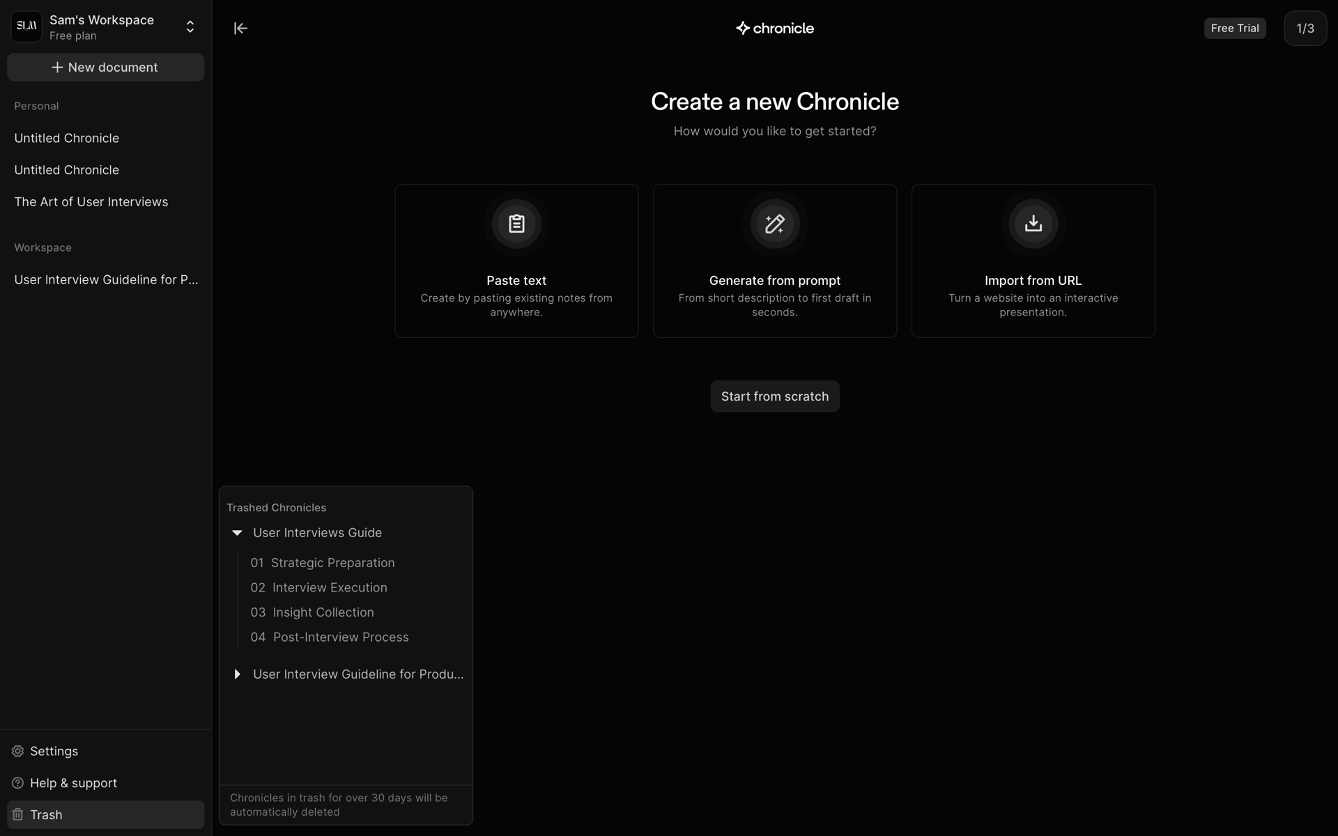Choose the Import from URL card title
This screenshot has width=1338, height=836.
(x=1033, y=281)
